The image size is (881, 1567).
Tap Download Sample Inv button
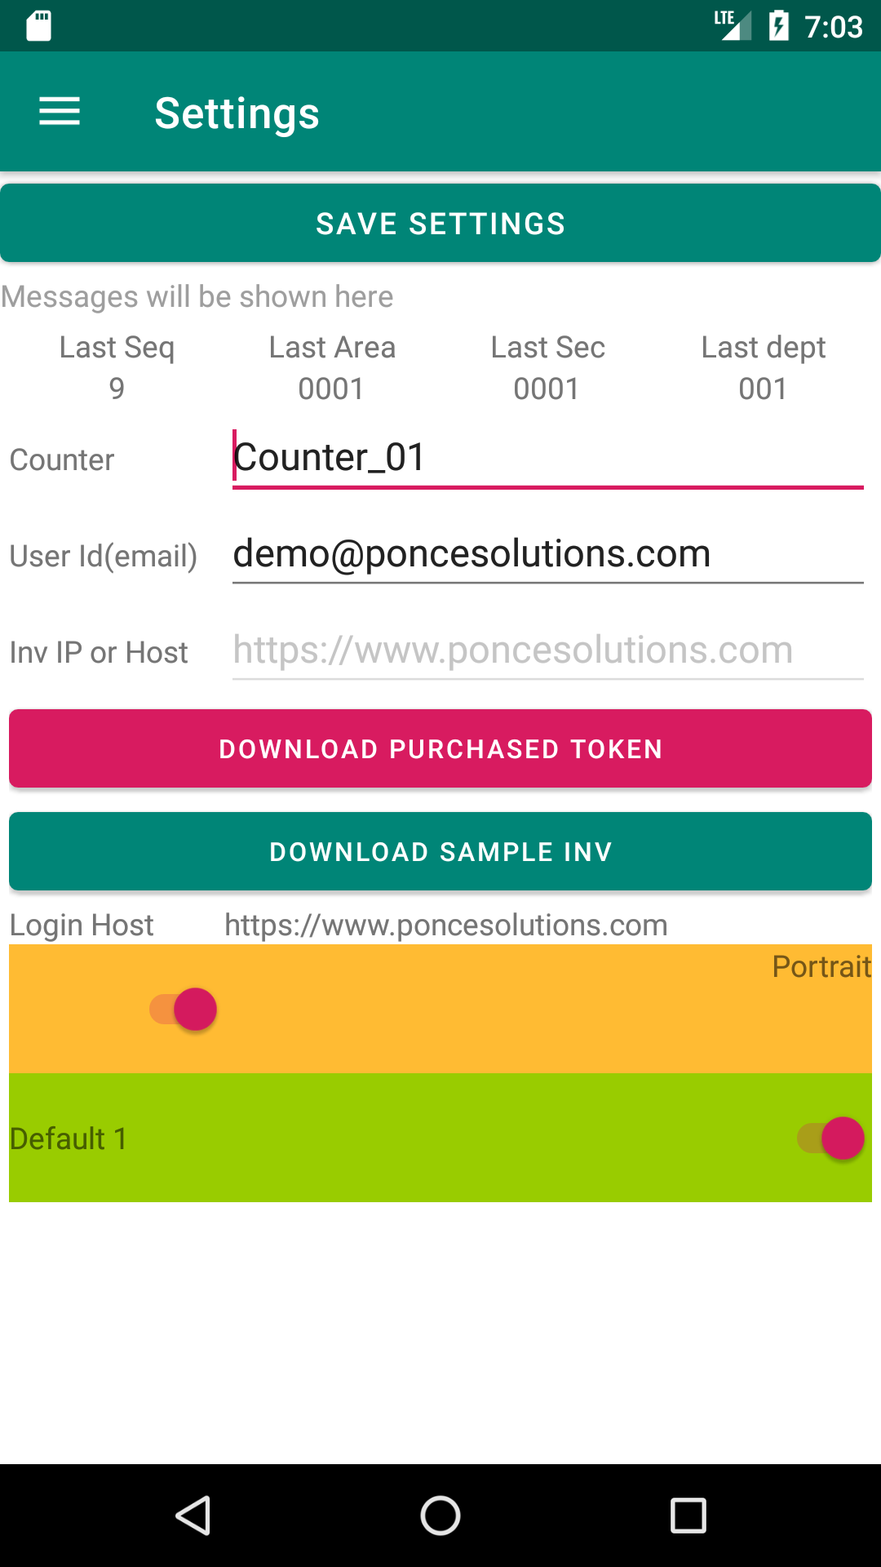click(440, 851)
